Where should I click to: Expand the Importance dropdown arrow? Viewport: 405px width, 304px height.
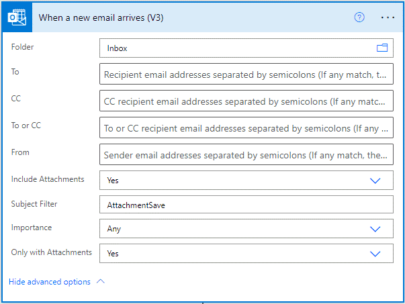(375, 229)
